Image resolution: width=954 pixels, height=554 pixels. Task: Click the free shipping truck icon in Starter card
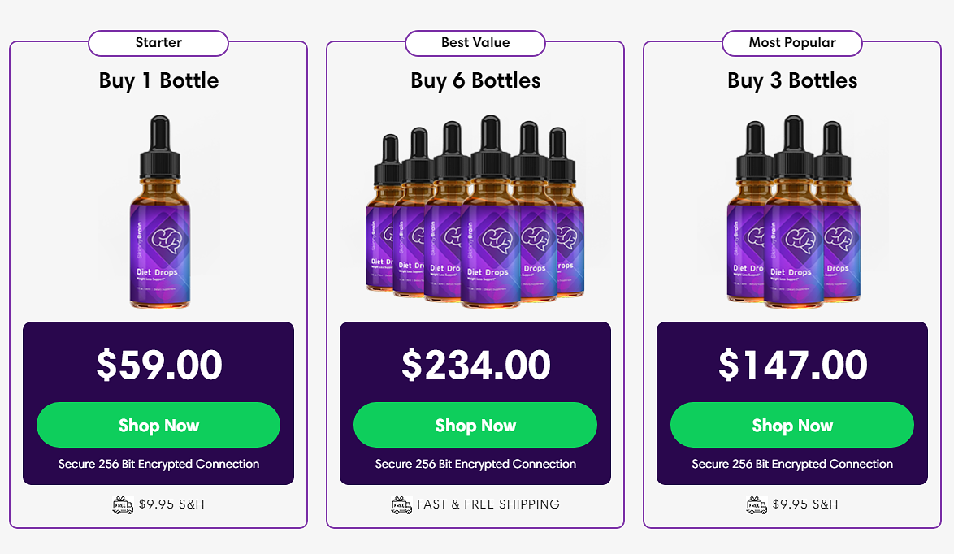click(x=123, y=504)
